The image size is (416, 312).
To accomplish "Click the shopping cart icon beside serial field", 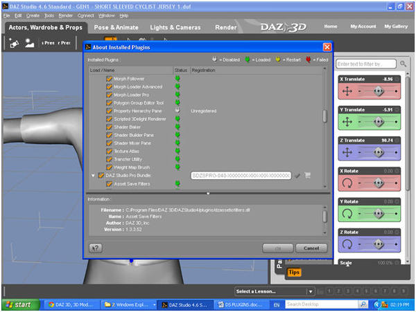I will click(x=307, y=175).
